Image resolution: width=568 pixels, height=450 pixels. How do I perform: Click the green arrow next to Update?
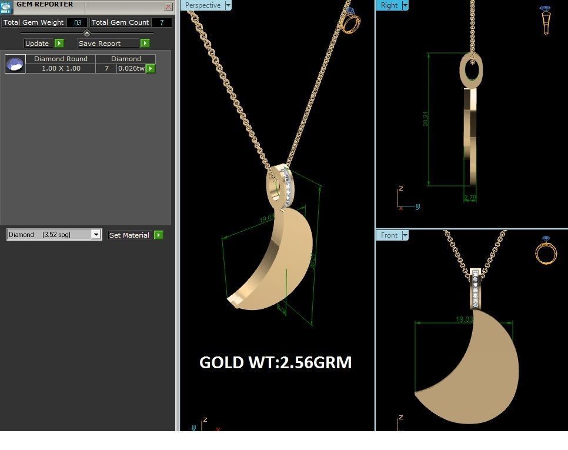[x=59, y=43]
